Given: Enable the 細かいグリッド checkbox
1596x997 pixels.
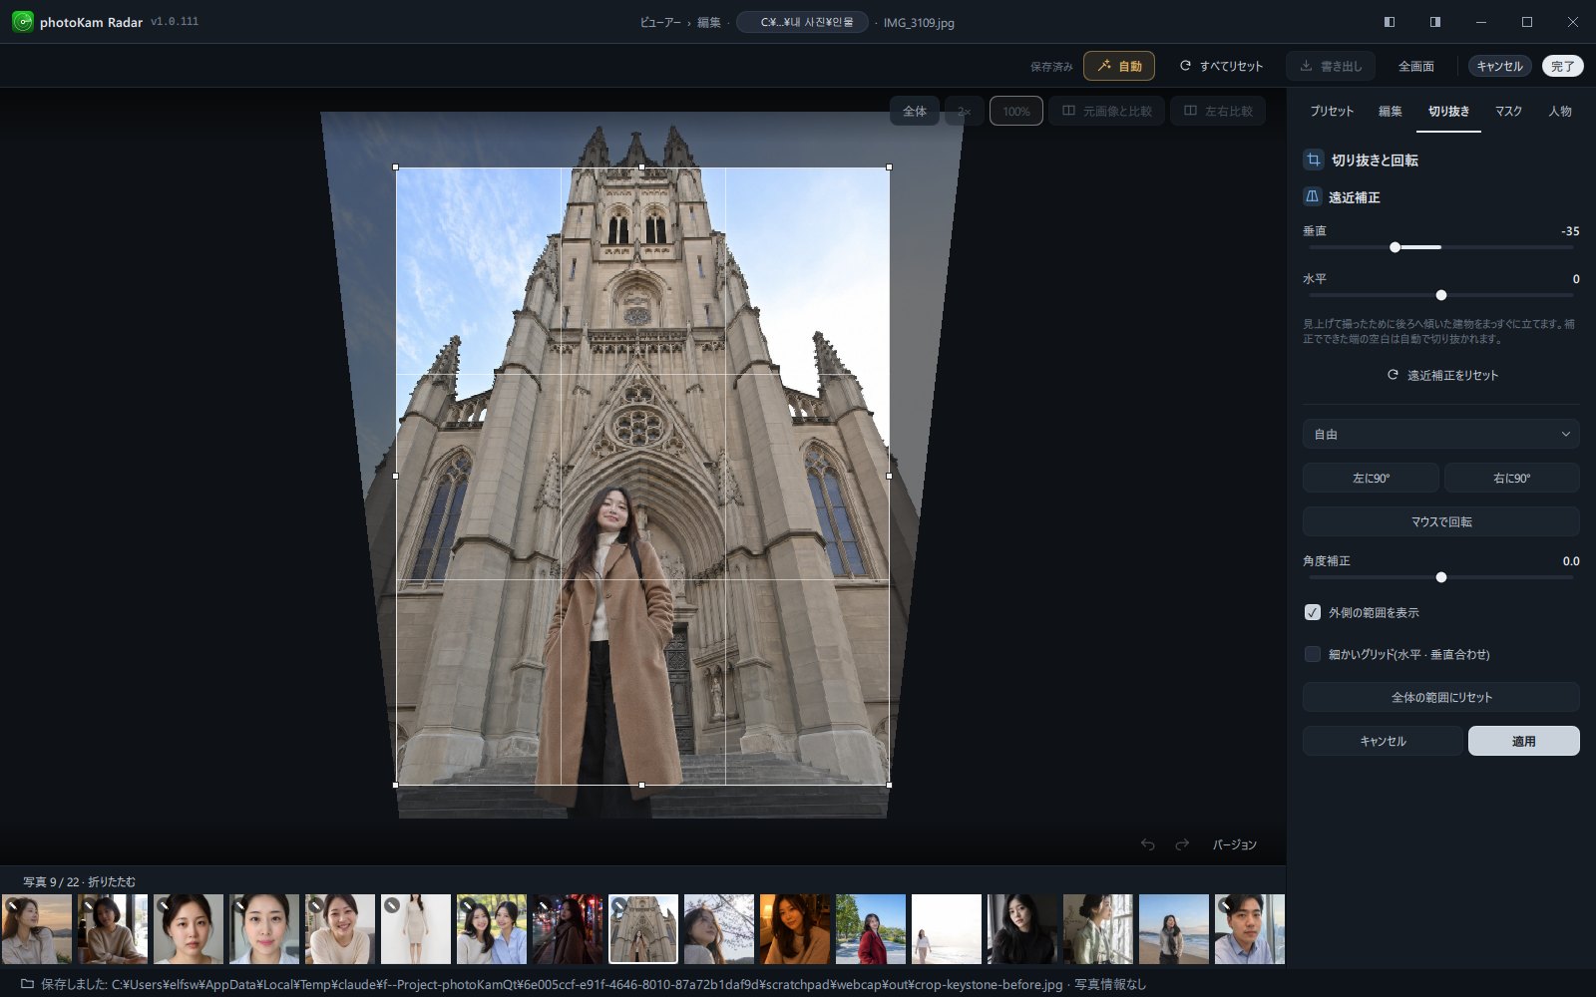Looking at the screenshot, I should [1313, 654].
